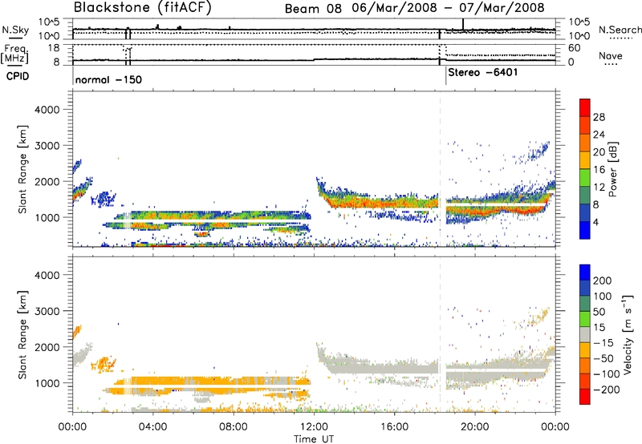Pick the red top segment of the power colorbar

tap(585, 107)
